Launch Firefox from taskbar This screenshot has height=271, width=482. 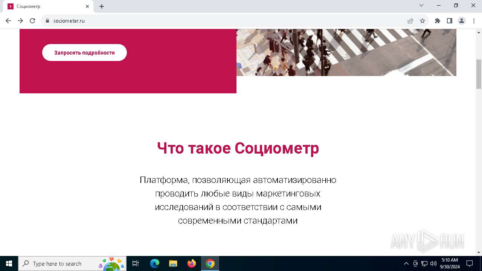(192, 263)
